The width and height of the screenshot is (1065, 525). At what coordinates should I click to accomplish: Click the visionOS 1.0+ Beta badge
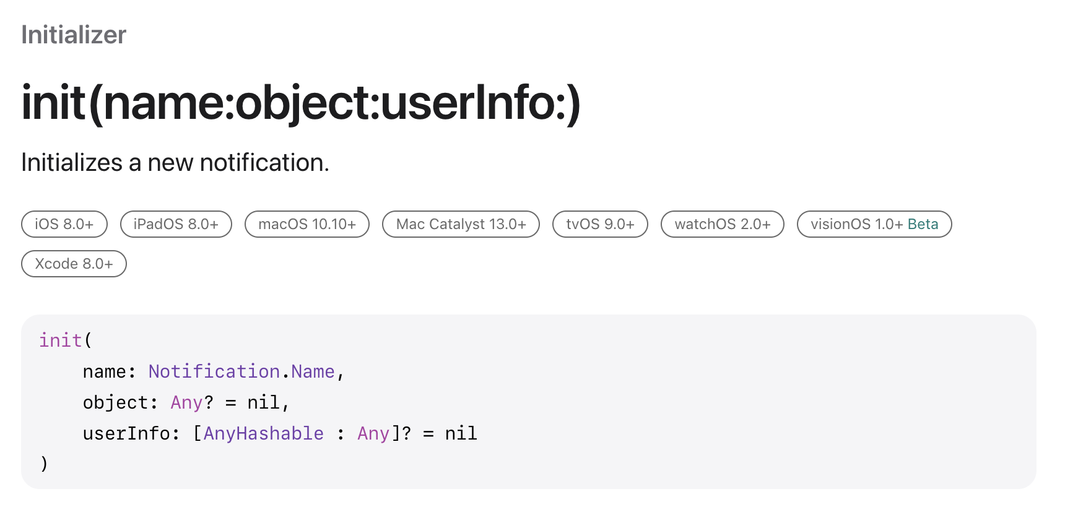[x=874, y=224]
